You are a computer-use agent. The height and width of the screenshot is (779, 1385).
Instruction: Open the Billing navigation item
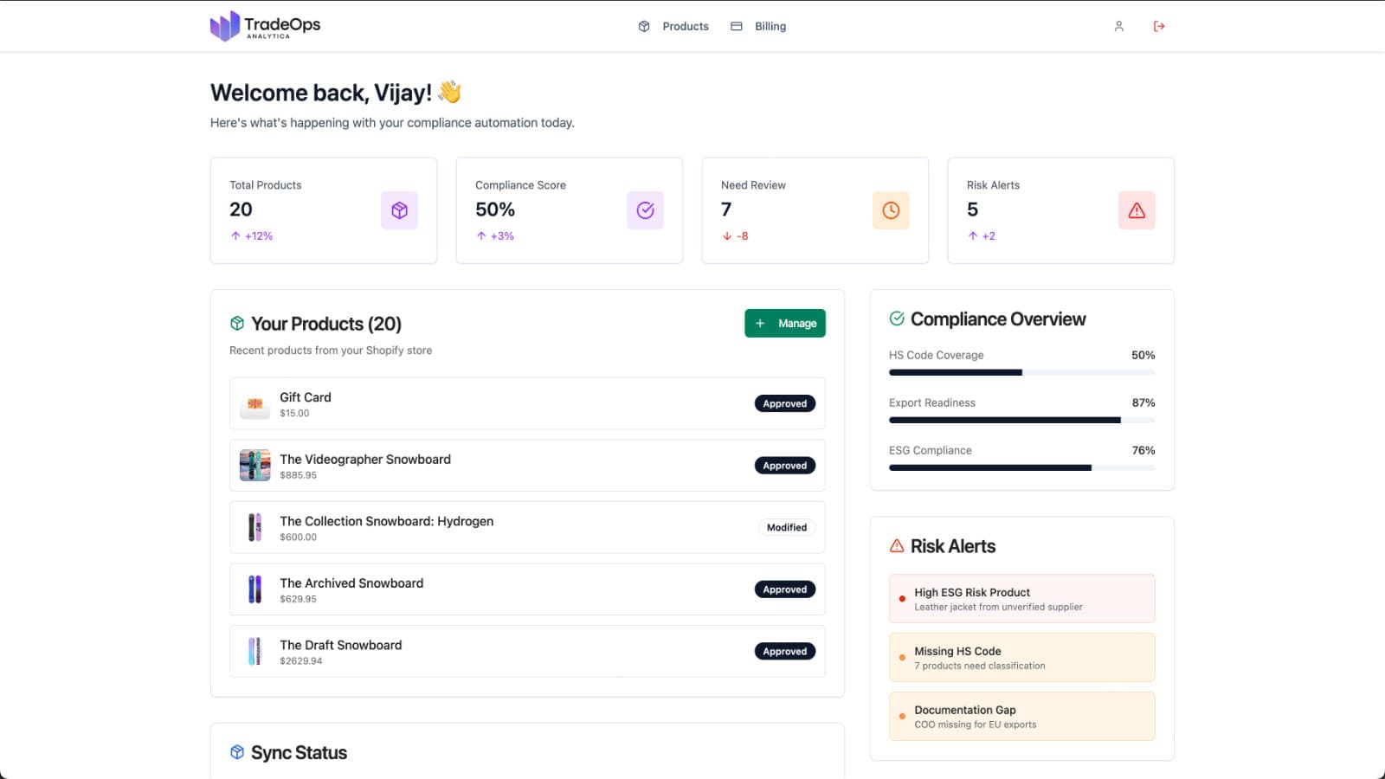coord(758,26)
